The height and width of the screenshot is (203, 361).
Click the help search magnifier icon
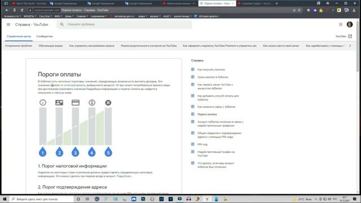coord(61,24)
